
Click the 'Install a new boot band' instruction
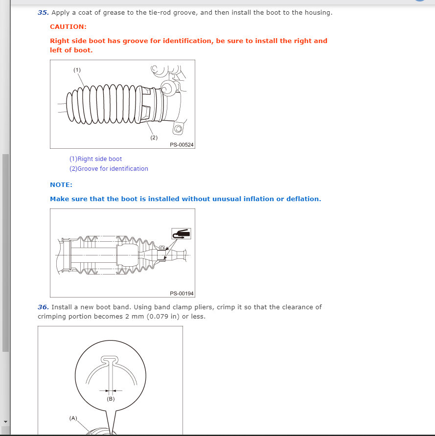(x=180, y=312)
